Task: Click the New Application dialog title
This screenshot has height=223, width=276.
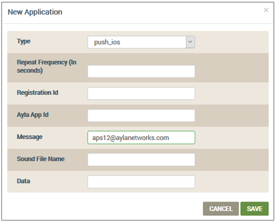Action: click(35, 12)
